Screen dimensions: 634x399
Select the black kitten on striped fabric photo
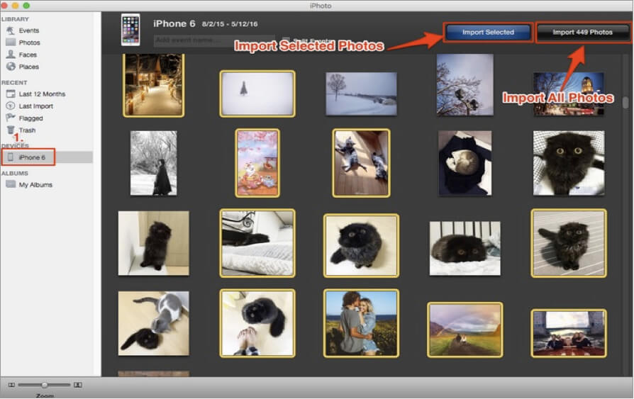click(x=569, y=243)
